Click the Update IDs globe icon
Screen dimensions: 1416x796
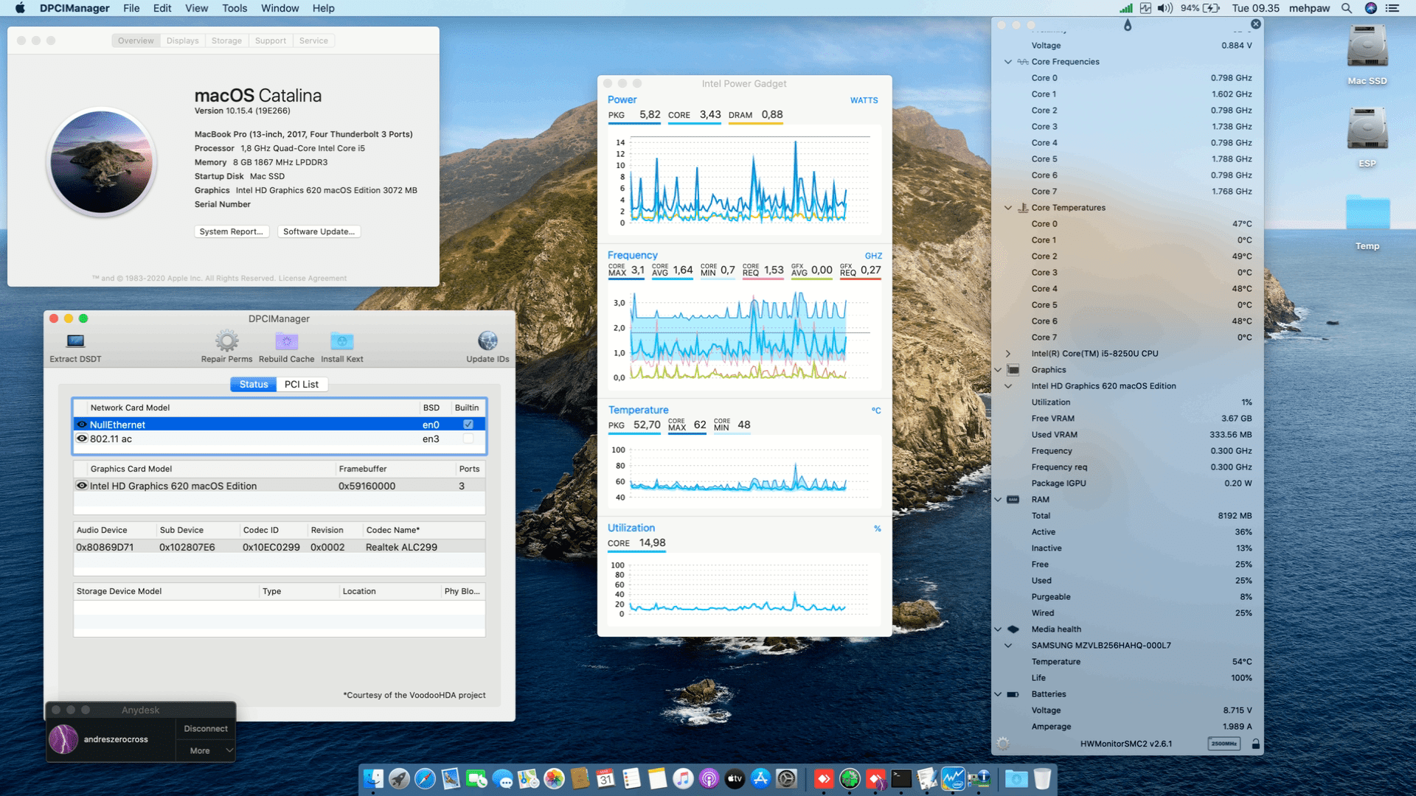(487, 341)
